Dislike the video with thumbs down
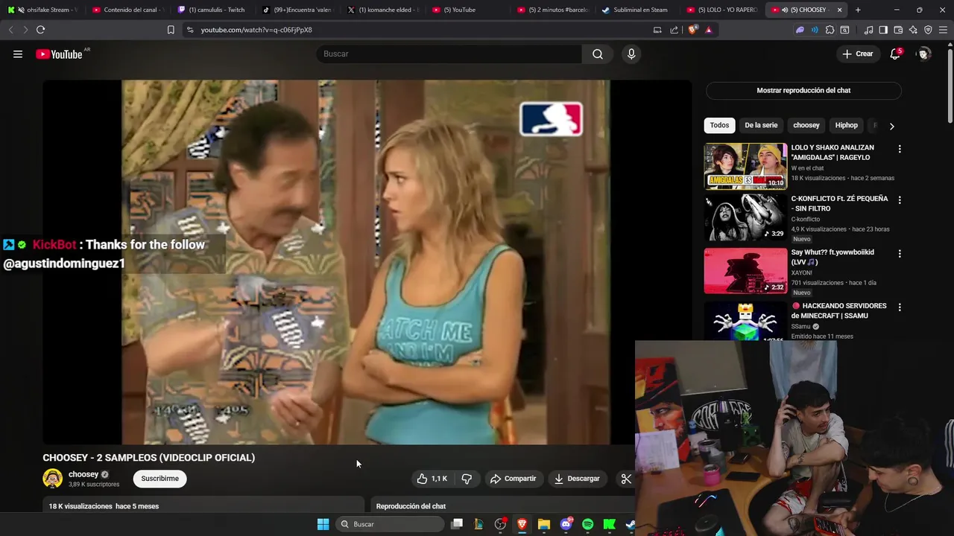Viewport: 954px width, 536px height. click(x=467, y=479)
